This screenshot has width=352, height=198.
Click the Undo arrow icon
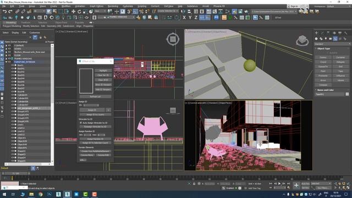[x=4, y=12]
